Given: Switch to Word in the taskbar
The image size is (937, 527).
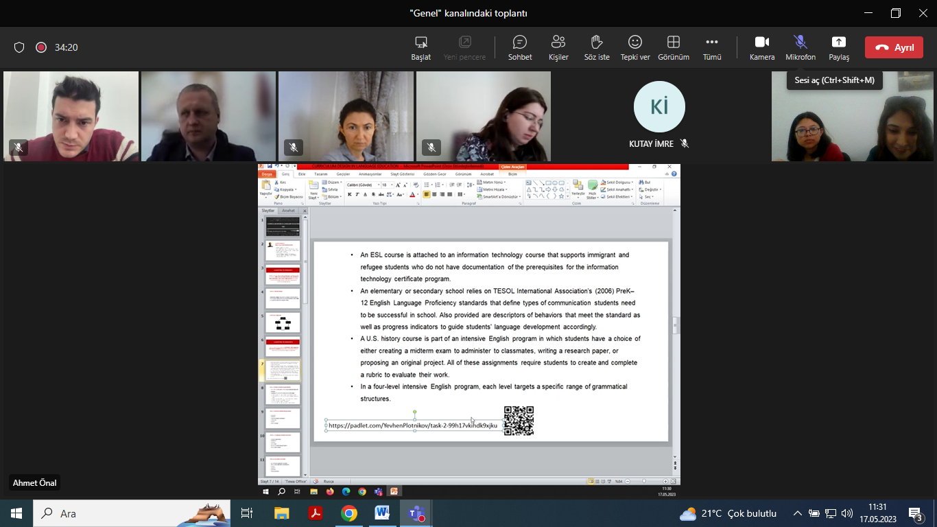Looking at the screenshot, I should [382, 513].
